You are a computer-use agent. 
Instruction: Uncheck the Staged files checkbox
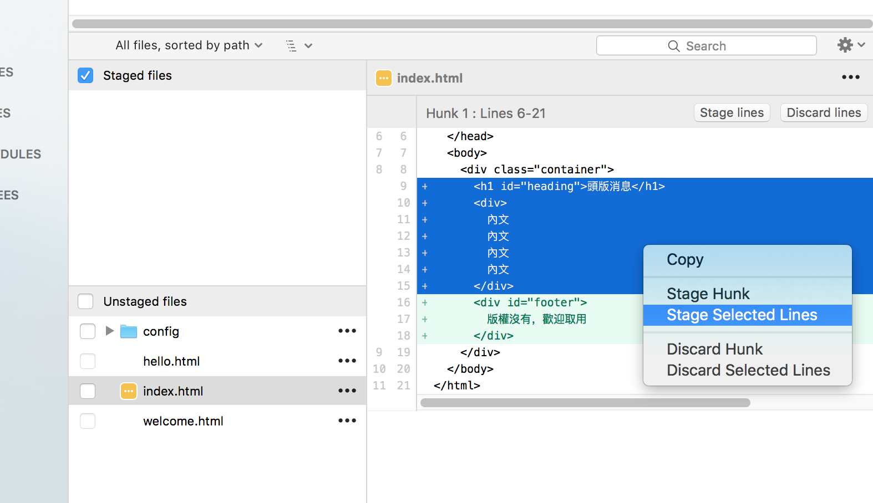pyautogui.click(x=85, y=75)
